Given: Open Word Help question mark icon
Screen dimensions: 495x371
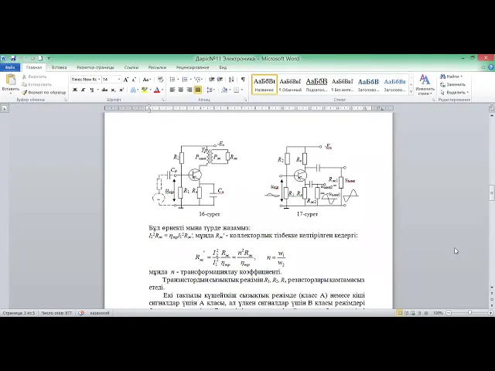Looking at the screenshot, I should (x=491, y=67).
